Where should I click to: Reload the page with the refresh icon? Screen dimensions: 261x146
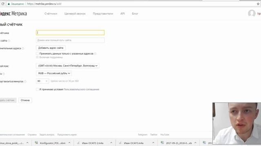click(3, 4)
